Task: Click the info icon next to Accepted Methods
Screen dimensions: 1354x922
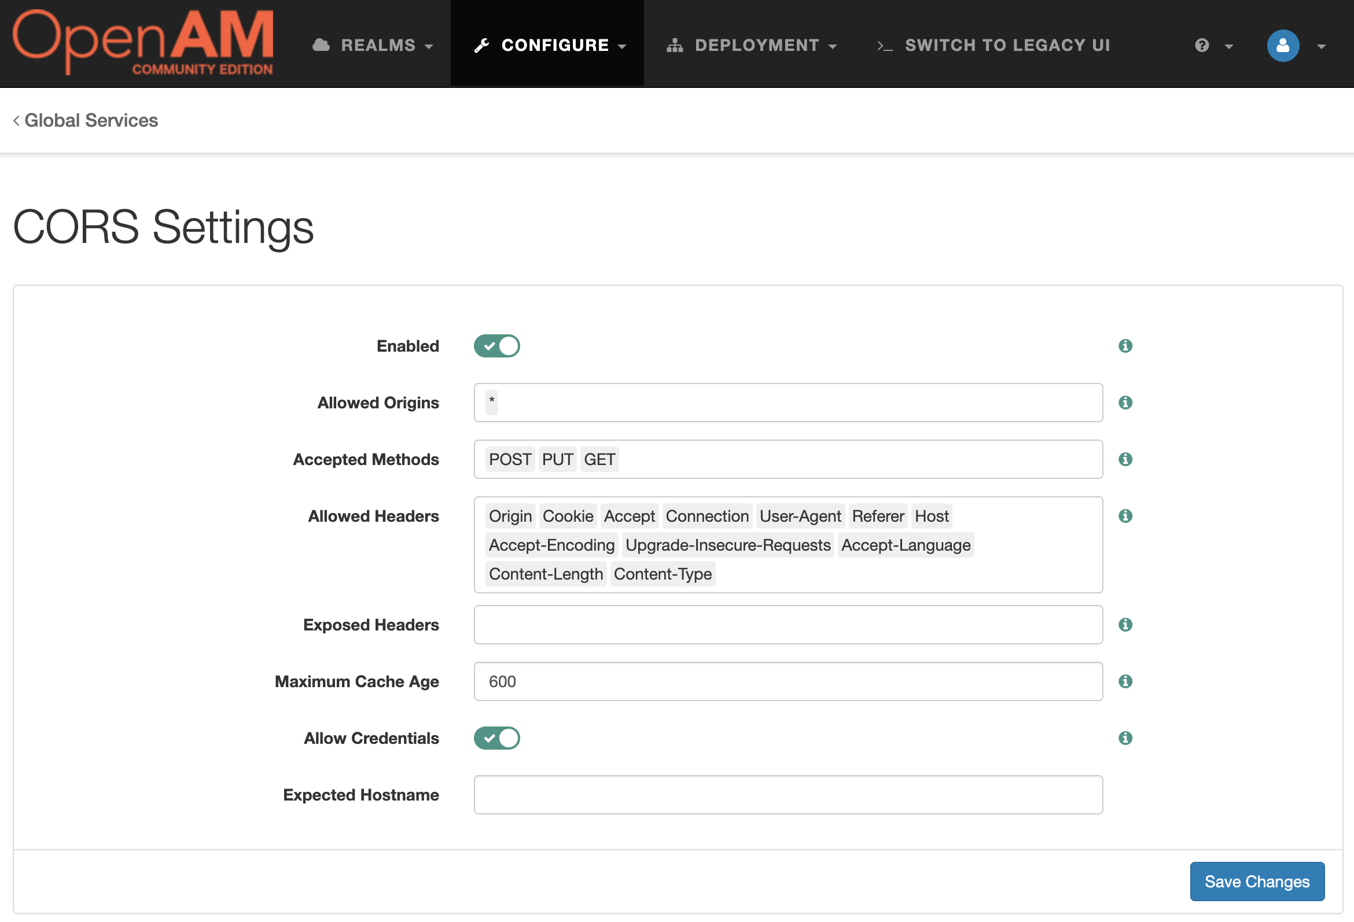Action: pyautogui.click(x=1125, y=458)
